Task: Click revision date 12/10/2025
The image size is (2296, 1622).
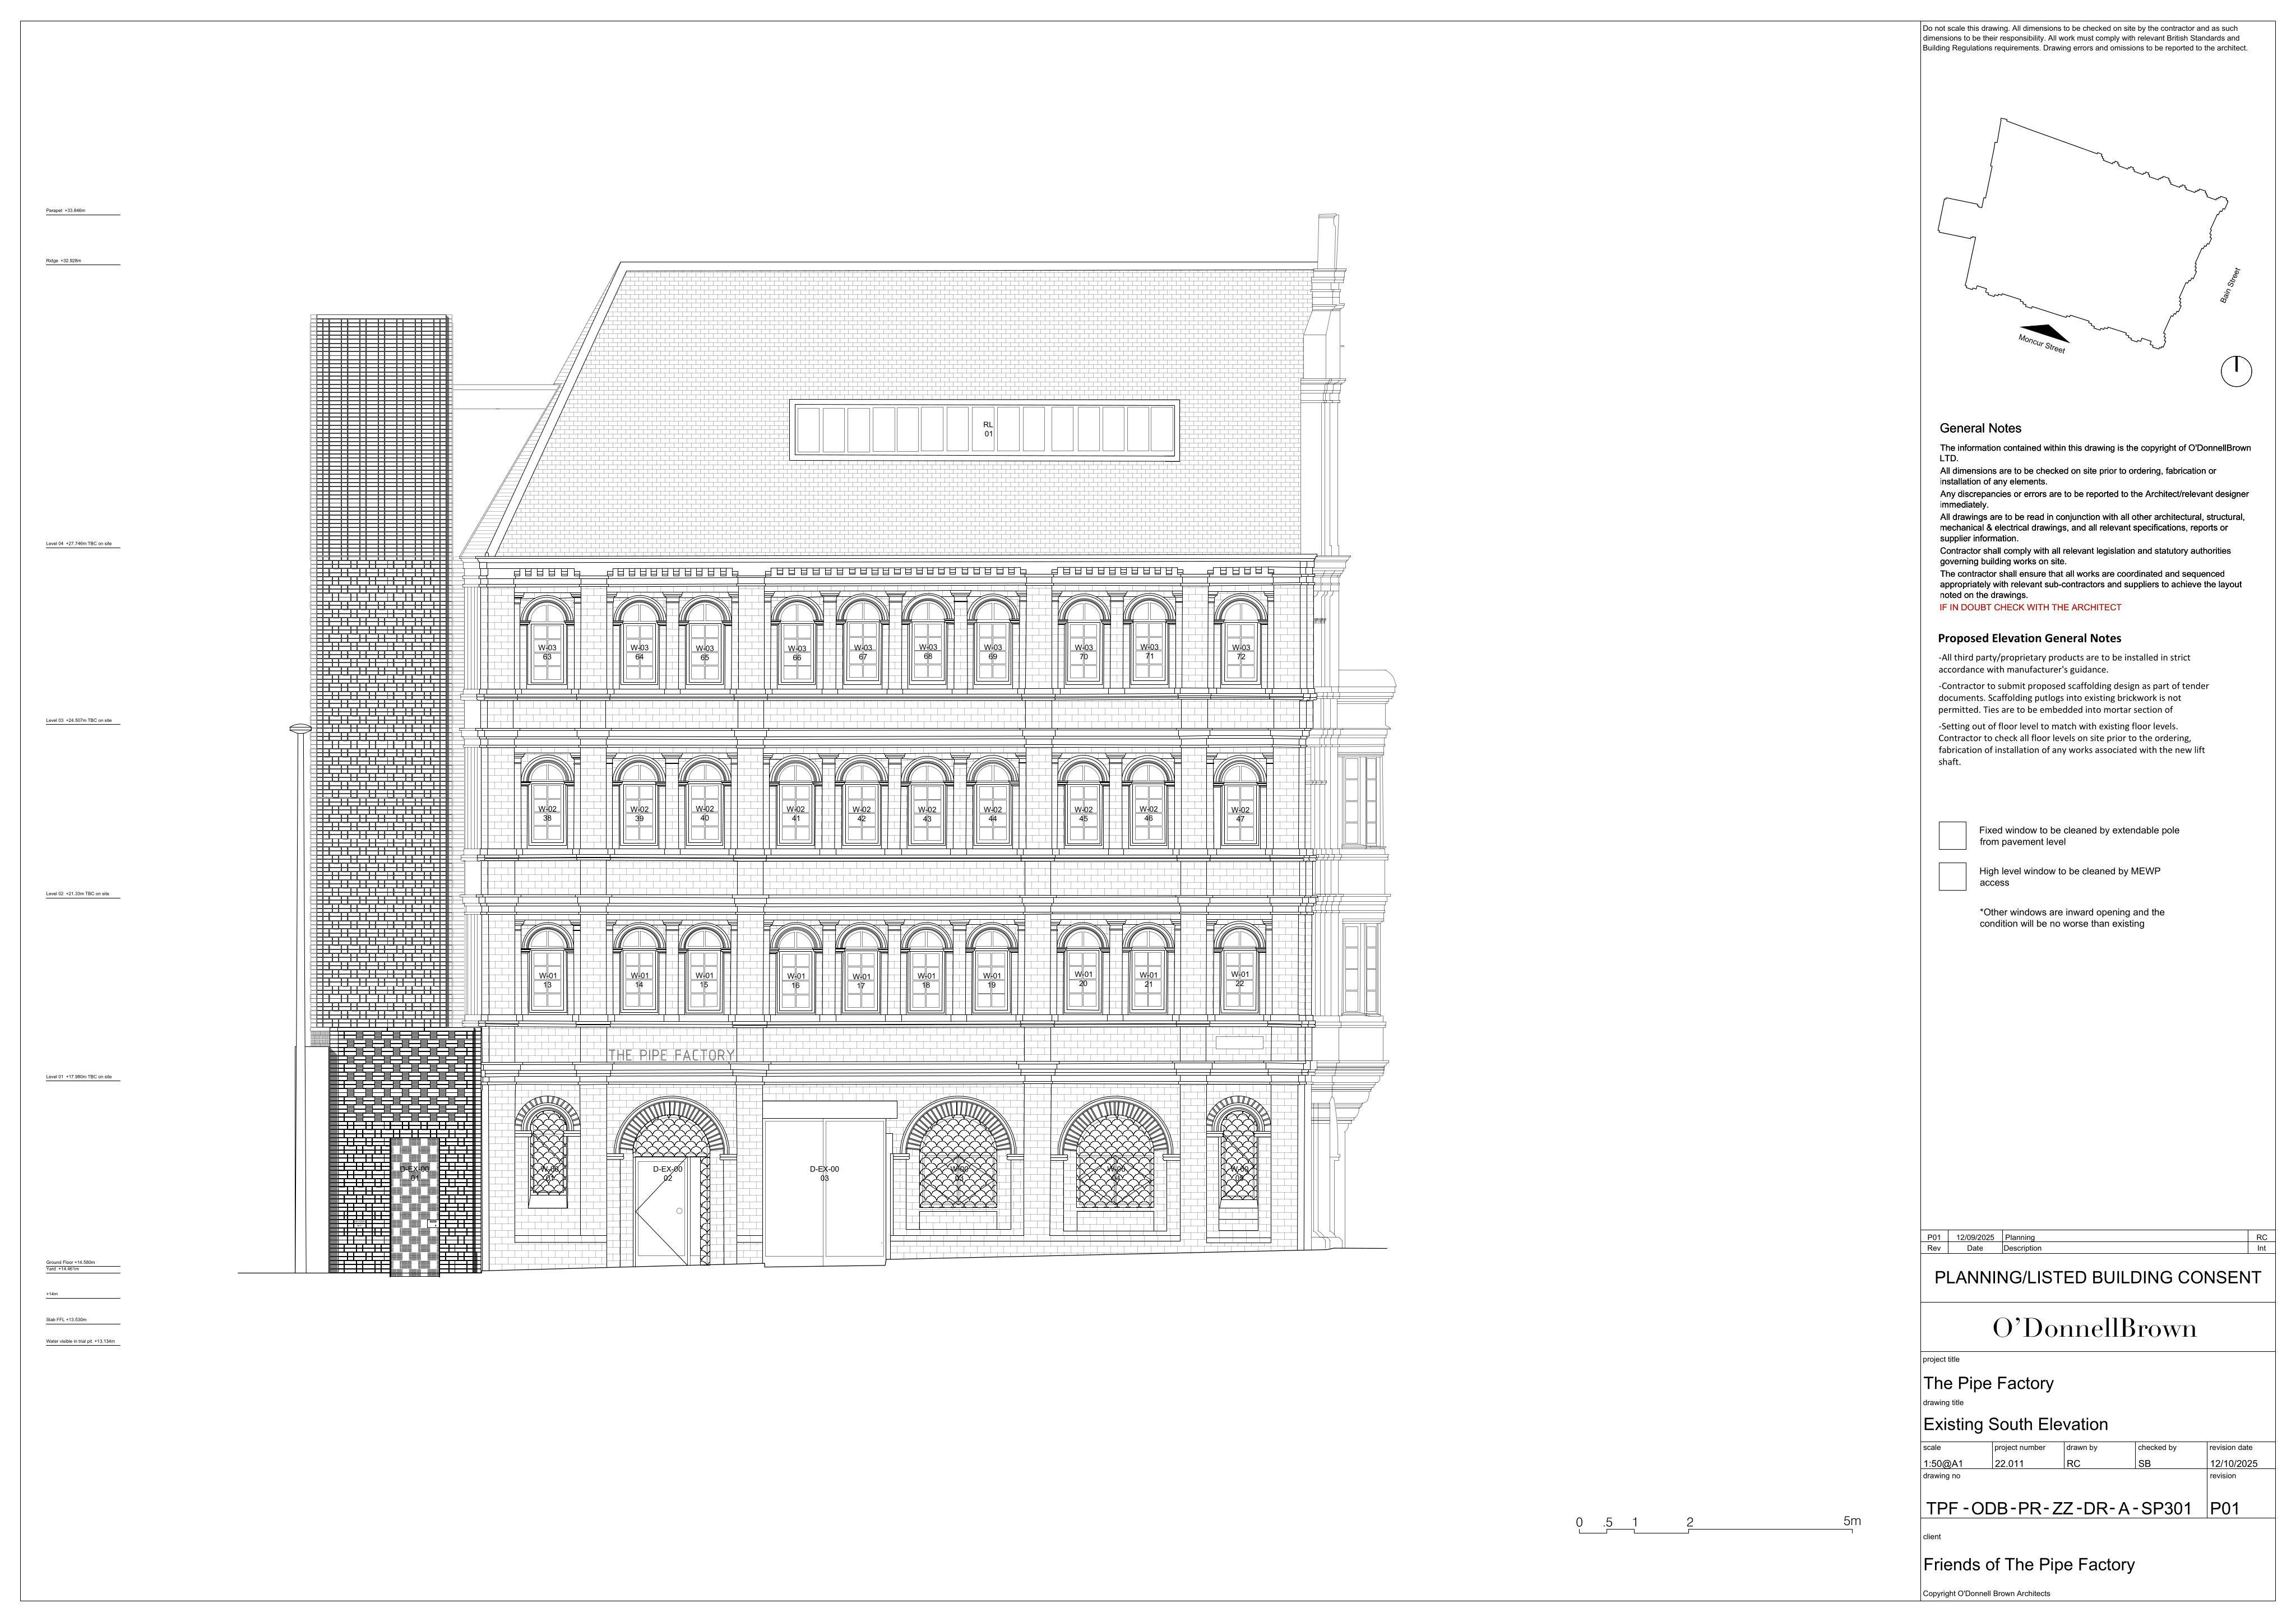Action: (2234, 1464)
